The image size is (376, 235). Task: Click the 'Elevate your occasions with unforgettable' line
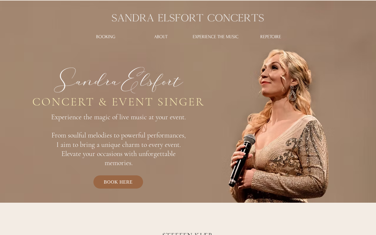tap(118, 154)
